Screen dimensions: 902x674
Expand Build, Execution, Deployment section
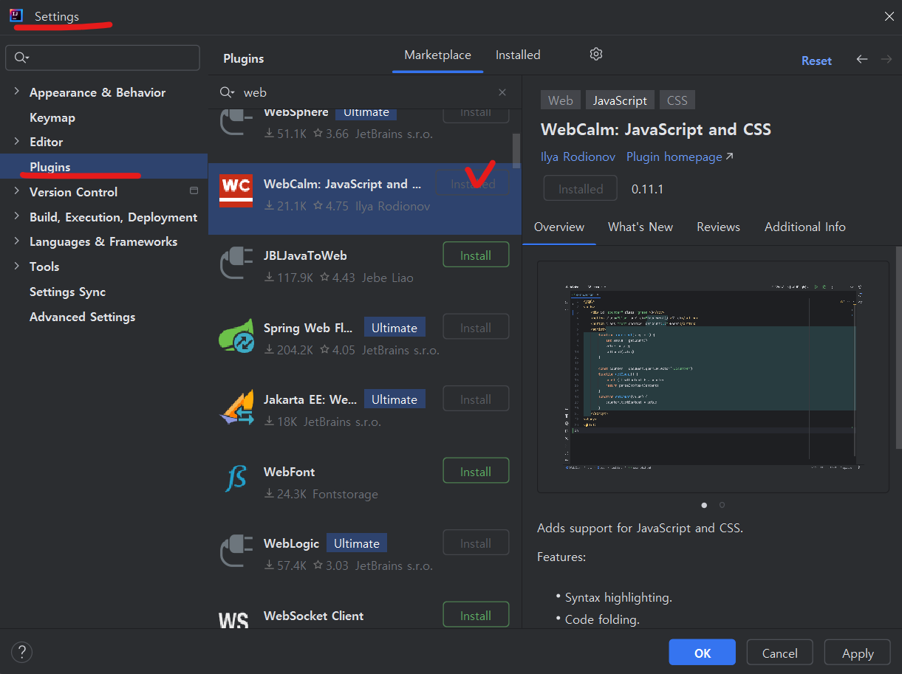[16, 216]
